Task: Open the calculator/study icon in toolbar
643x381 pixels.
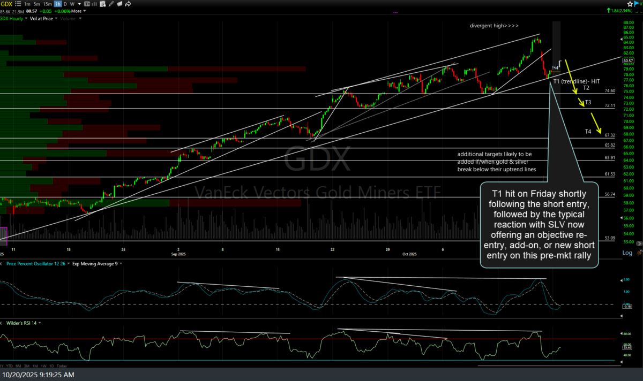Action: [102, 4]
